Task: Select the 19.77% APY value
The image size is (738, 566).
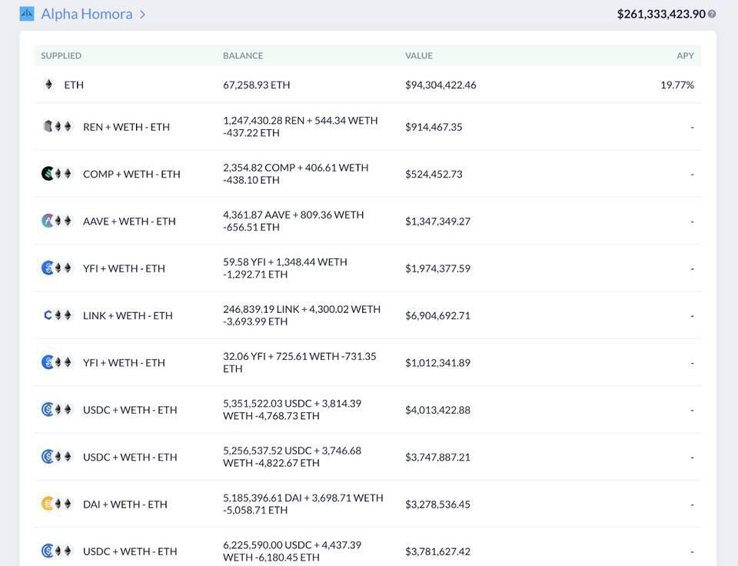Action: click(x=676, y=85)
